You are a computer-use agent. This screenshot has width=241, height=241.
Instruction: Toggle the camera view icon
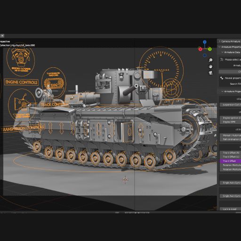[210, 72]
